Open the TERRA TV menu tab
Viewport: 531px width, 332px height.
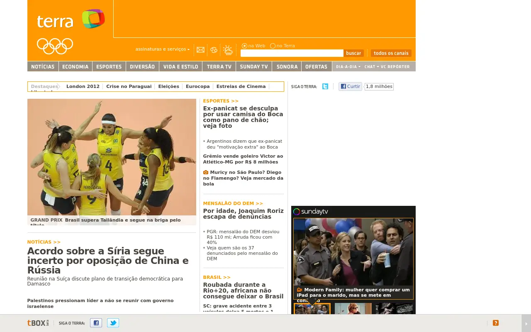219,66
